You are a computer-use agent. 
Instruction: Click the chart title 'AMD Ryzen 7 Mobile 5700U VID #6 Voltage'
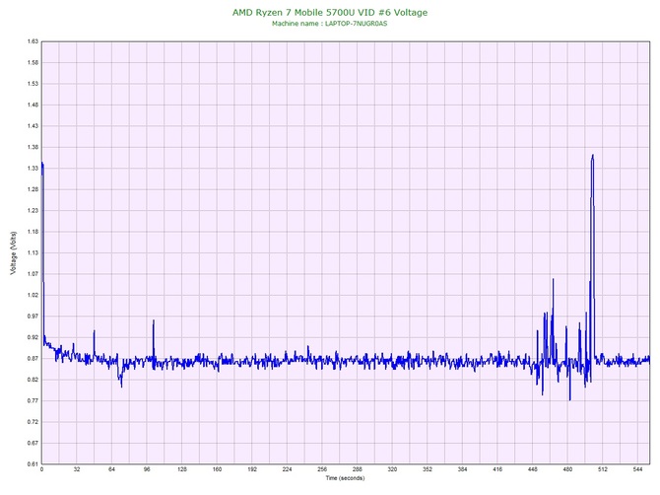point(330,12)
